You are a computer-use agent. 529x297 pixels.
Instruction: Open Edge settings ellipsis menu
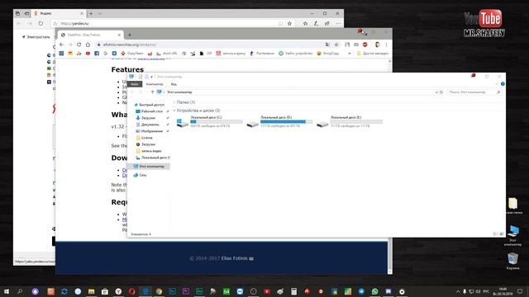[x=338, y=24]
